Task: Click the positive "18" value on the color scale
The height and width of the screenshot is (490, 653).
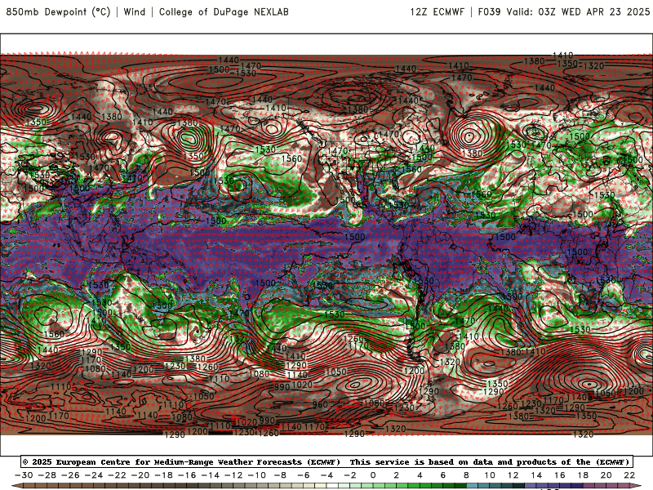Action: point(583,475)
